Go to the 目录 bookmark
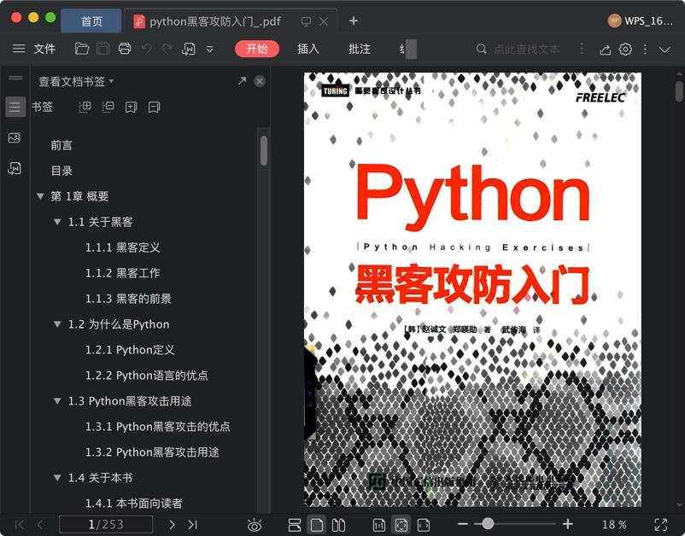Screen dimensions: 685x536 click(x=61, y=171)
